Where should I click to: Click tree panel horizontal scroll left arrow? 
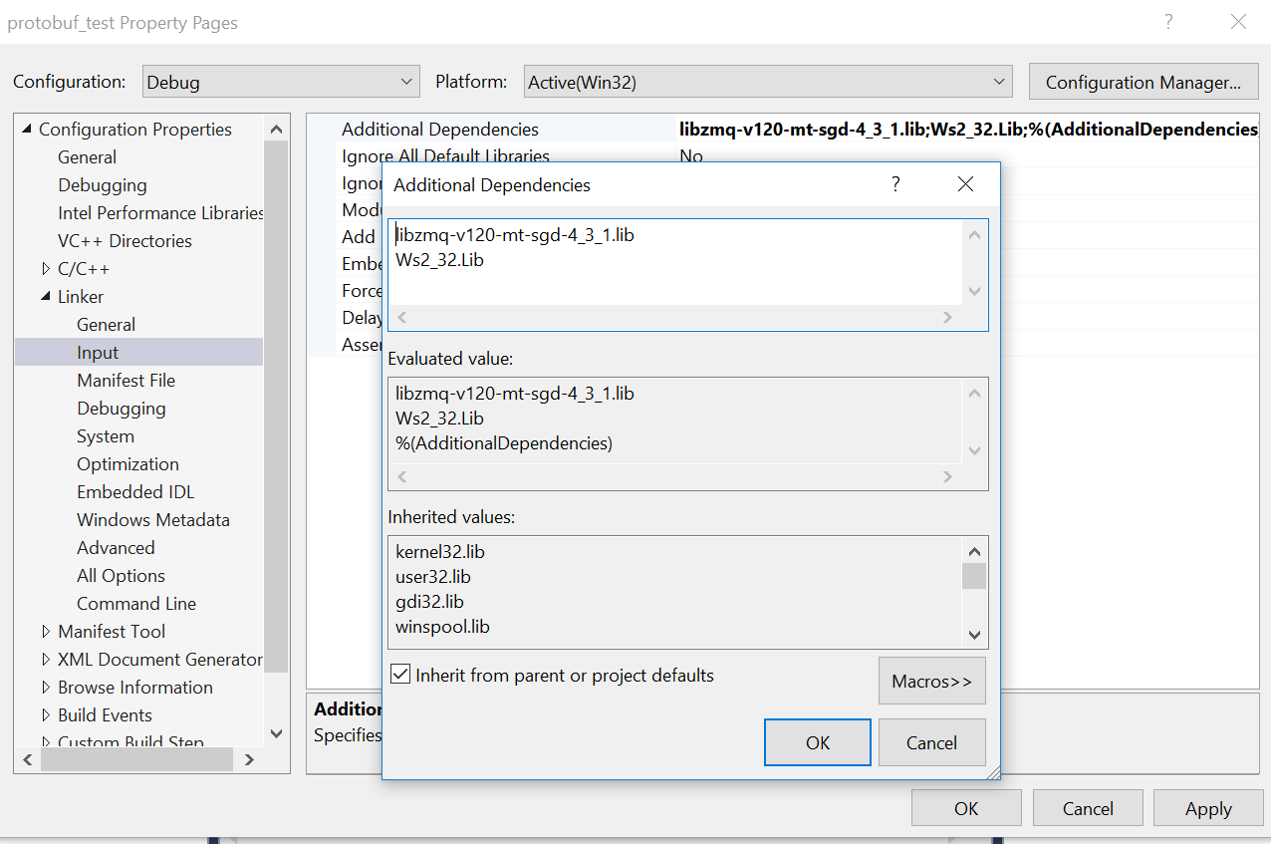[x=27, y=759]
